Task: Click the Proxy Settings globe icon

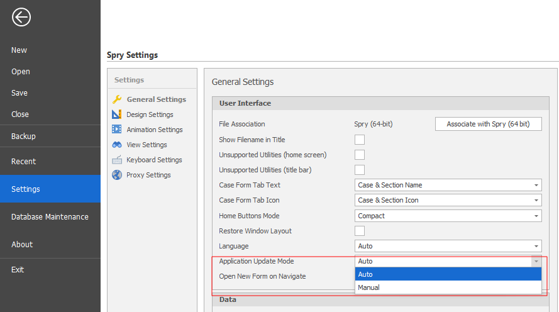Action: (116, 175)
